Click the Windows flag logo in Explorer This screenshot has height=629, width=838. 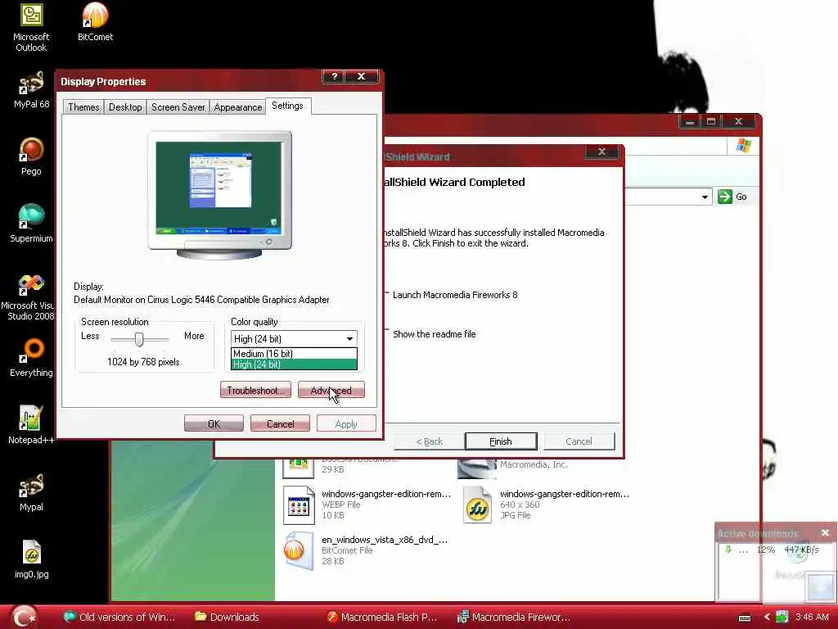point(743,145)
